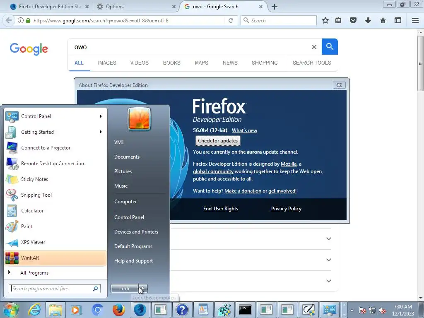This screenshot has height=318, width=424.
Task: Expand the second collapsed search result chevron
Action: [328, 260]
